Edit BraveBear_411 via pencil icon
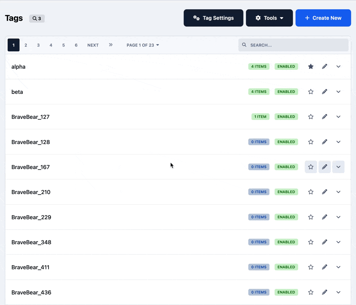The image size is (356, 305). 325,267
